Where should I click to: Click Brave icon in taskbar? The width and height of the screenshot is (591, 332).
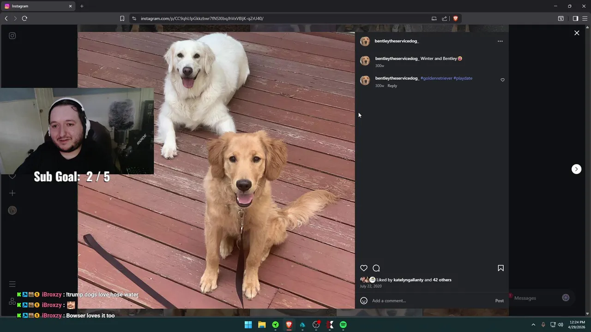coord(289,325)
